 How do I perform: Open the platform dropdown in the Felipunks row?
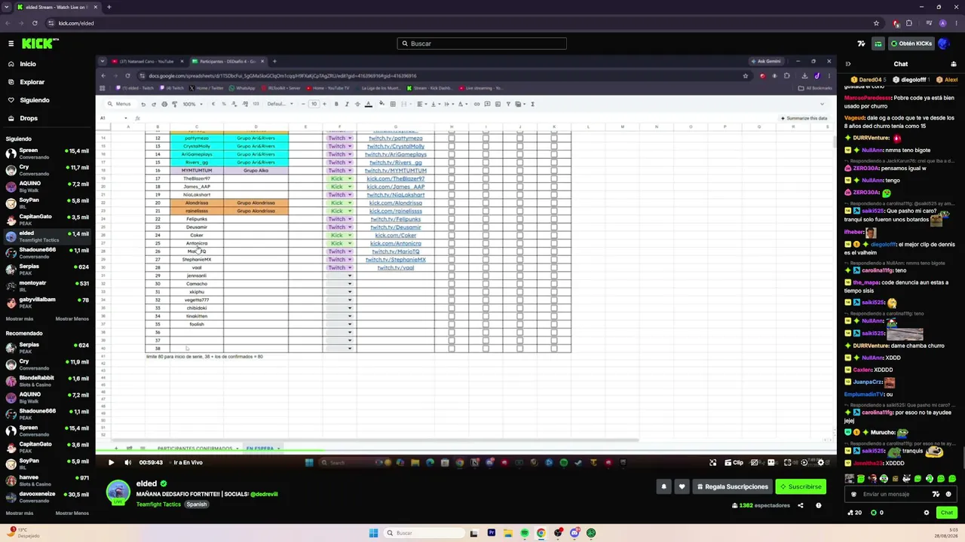339,219
